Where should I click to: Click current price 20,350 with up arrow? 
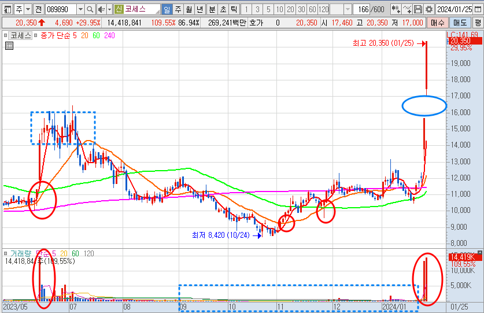point(30,23)
